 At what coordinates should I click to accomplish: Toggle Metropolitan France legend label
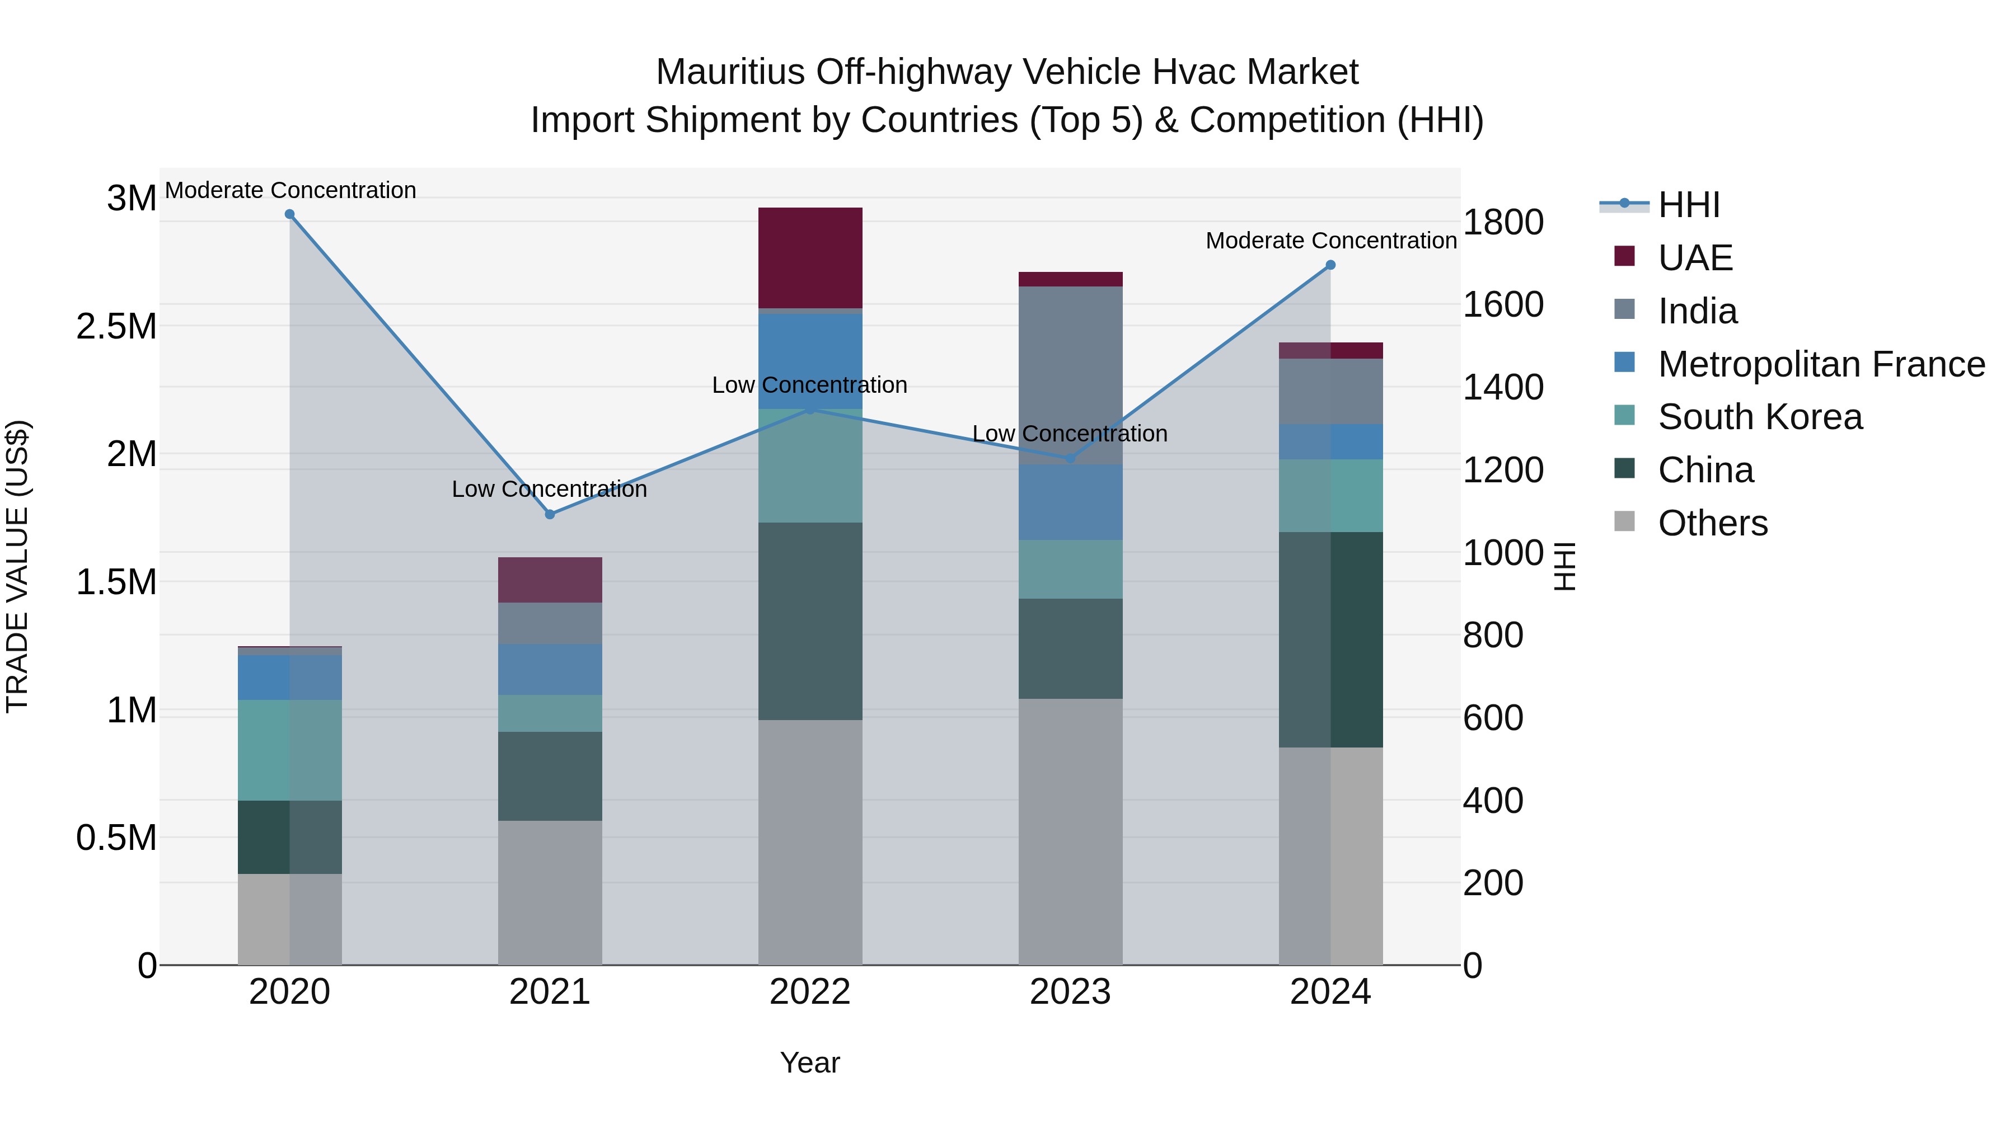pyautogui.click(x=1822, y=364)
